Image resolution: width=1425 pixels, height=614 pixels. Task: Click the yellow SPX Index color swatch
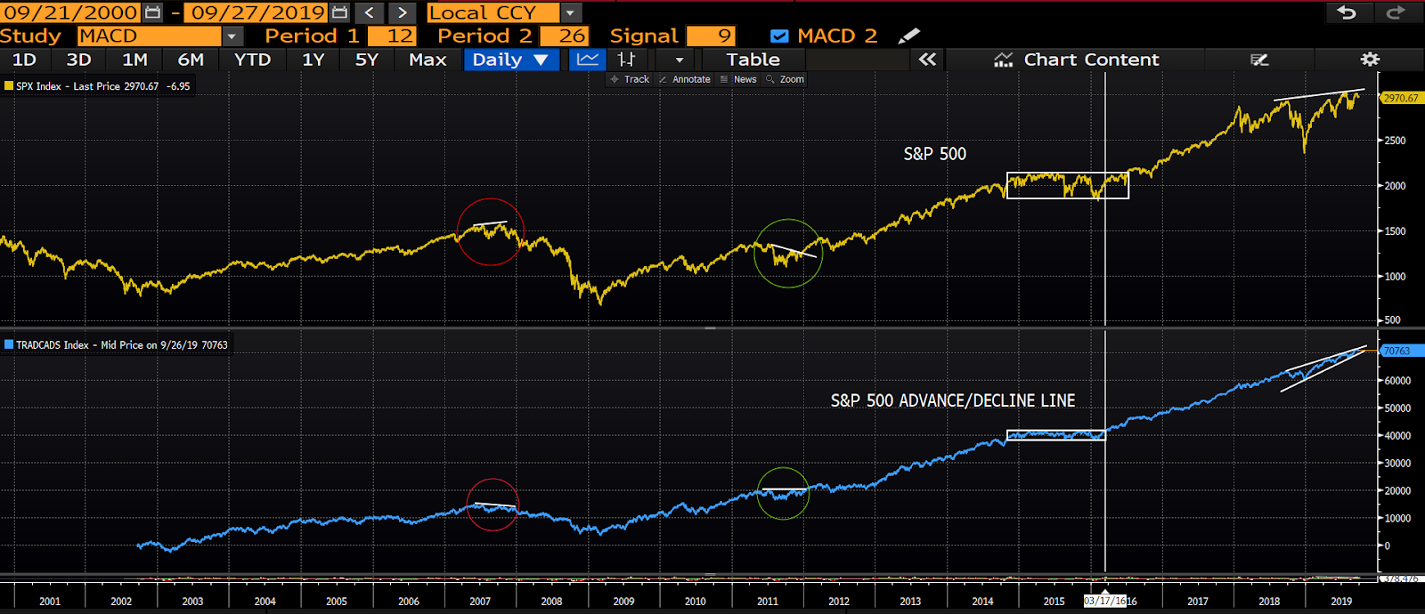tap(8, 86)
